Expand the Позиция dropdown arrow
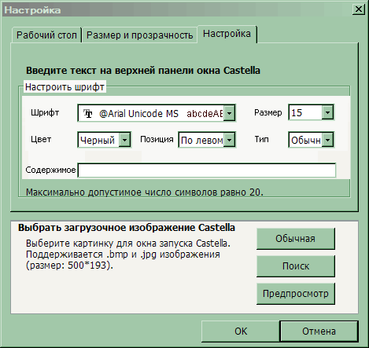The height and width of the screenshot is (348, 369). (230, 140)
